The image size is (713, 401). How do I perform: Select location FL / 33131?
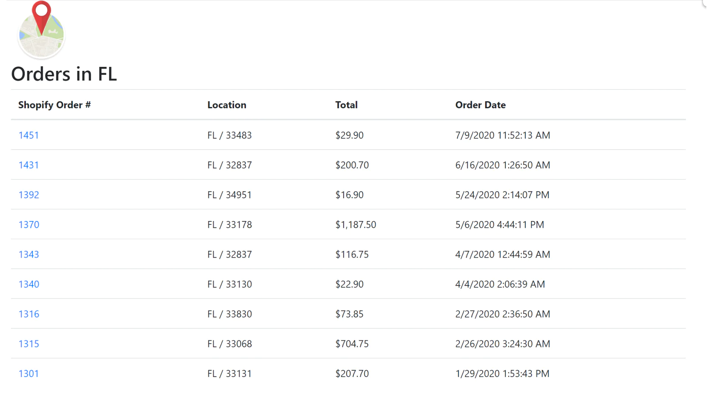point(229,374)
